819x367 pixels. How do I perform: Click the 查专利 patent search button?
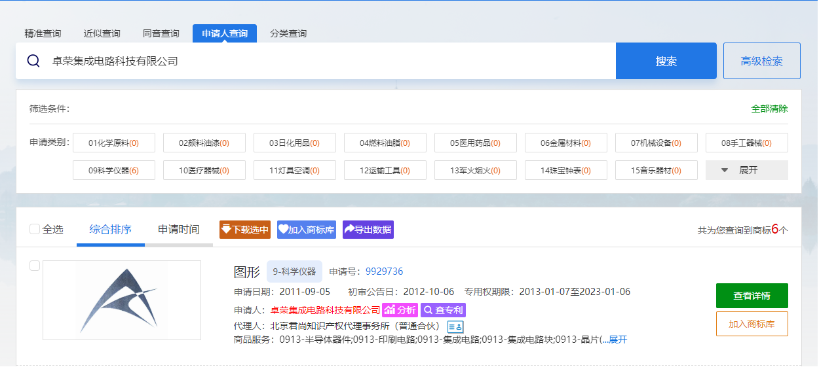pyautogui.click(x=443, y=310)
